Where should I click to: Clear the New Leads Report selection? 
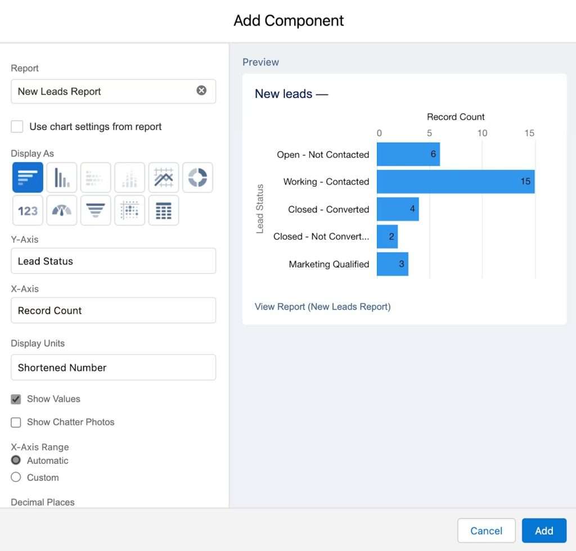pyautogui.click(x=201, y=91)
